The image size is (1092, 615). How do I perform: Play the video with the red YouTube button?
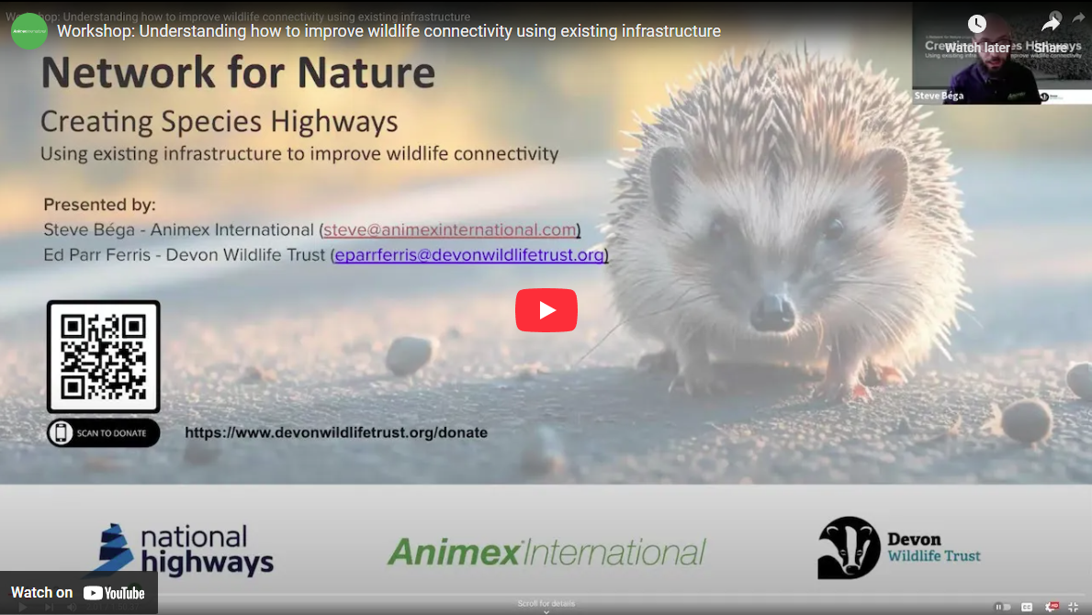(546, 310)
